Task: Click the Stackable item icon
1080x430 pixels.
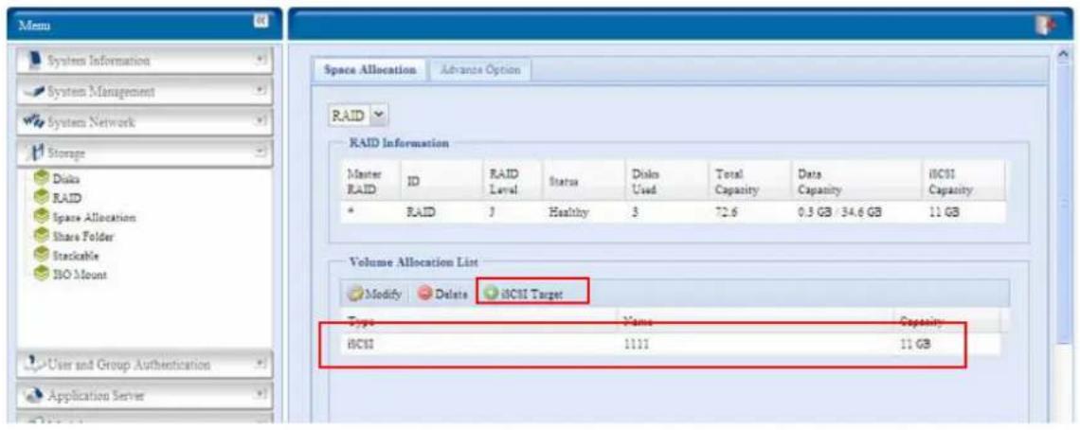Action: click(42, 256)
